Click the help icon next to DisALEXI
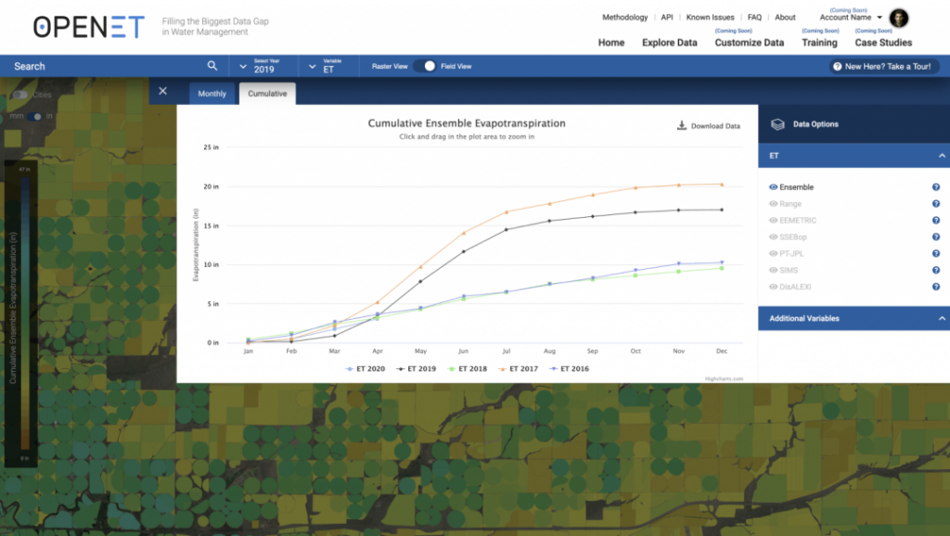The height and width of the screenshot is (536, 950). 936,287
